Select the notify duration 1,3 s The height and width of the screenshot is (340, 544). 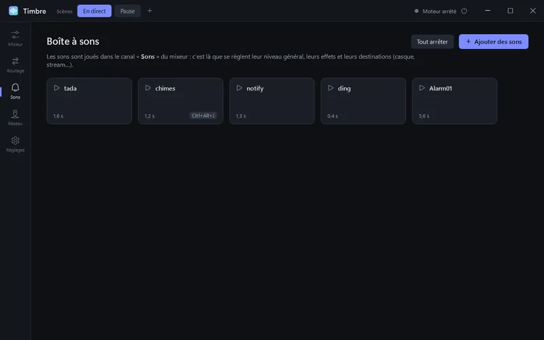click(x=241, y=116)
